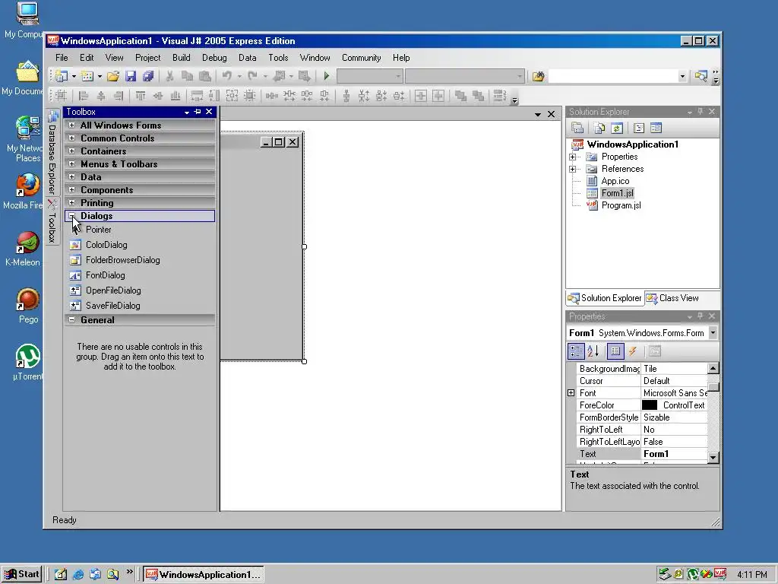
Task: Expand the Font property in Properties grid
Action: (571, 393)
